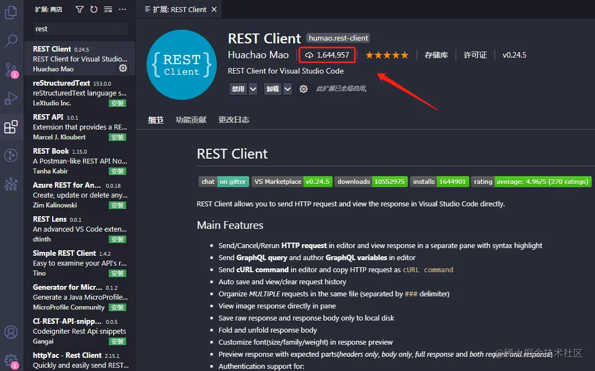
Task: Open the chart-style icon in activity bar
Action: click(x=11, y=184)
